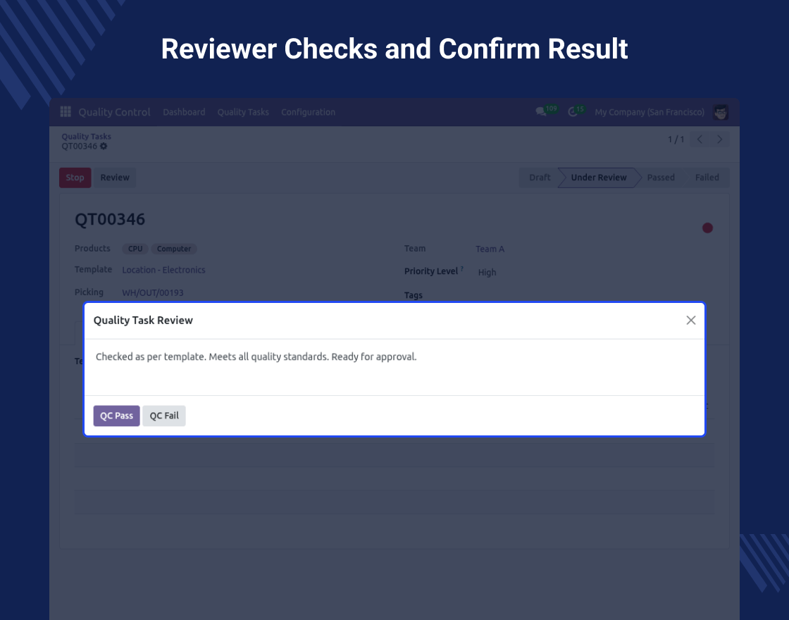
Task: Open the activities clock icon
Action: tap(573, 112)
